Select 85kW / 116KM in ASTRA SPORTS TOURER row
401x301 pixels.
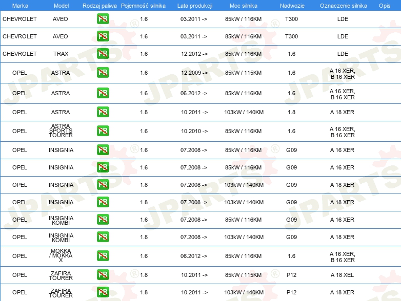pyautogui.click(x=243, y=131)
